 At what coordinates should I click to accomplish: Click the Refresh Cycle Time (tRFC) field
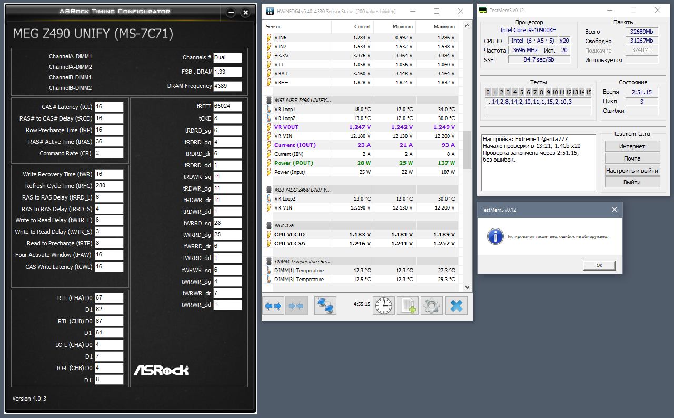tap(109, 186)
